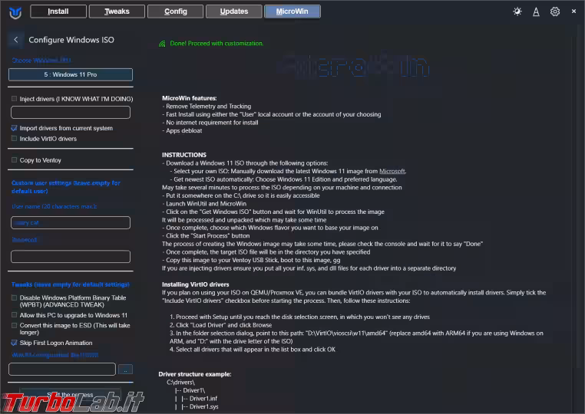Open font scaling letter A icon
Screen dimensions: 585x414
pyautogui.click(x=536, y=12)
